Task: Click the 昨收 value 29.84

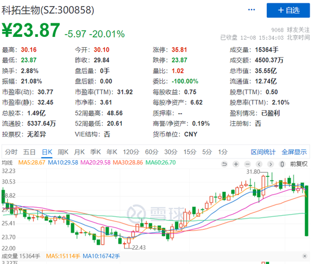Action: click(101, 60)
